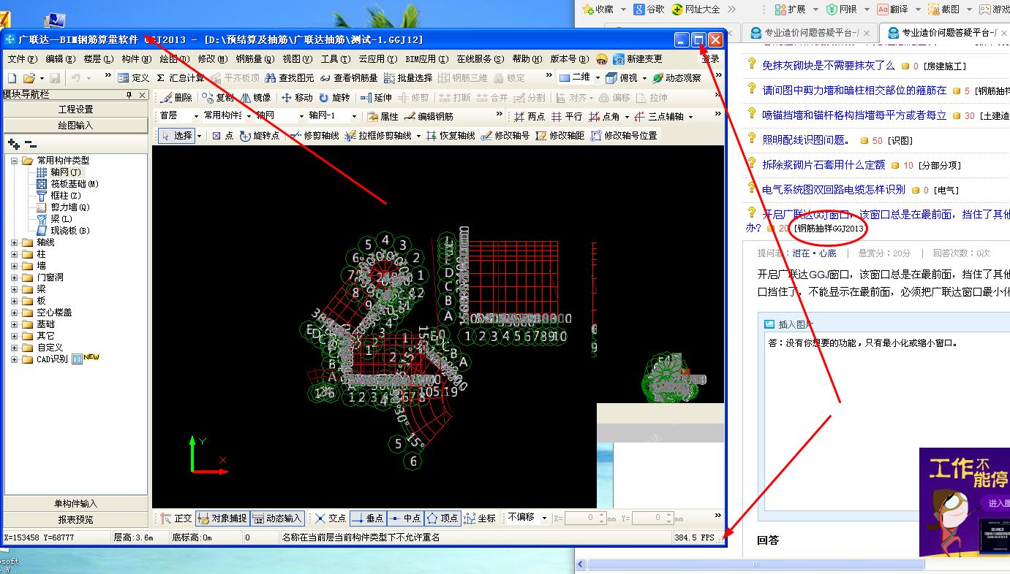
Task: Run 汇总计算 summary calculation
Action: 181,77
